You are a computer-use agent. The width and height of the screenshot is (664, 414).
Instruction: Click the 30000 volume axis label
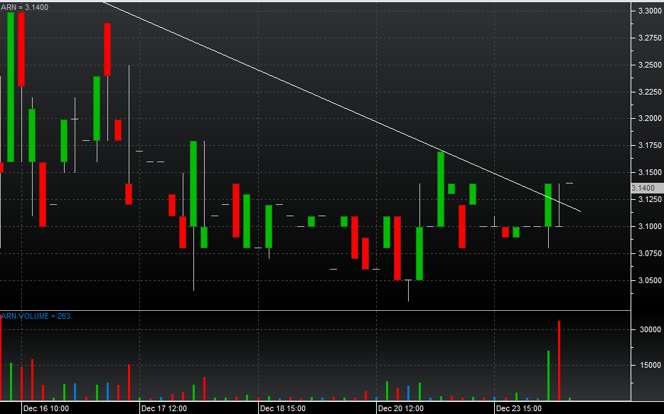(x=648, y=330)
